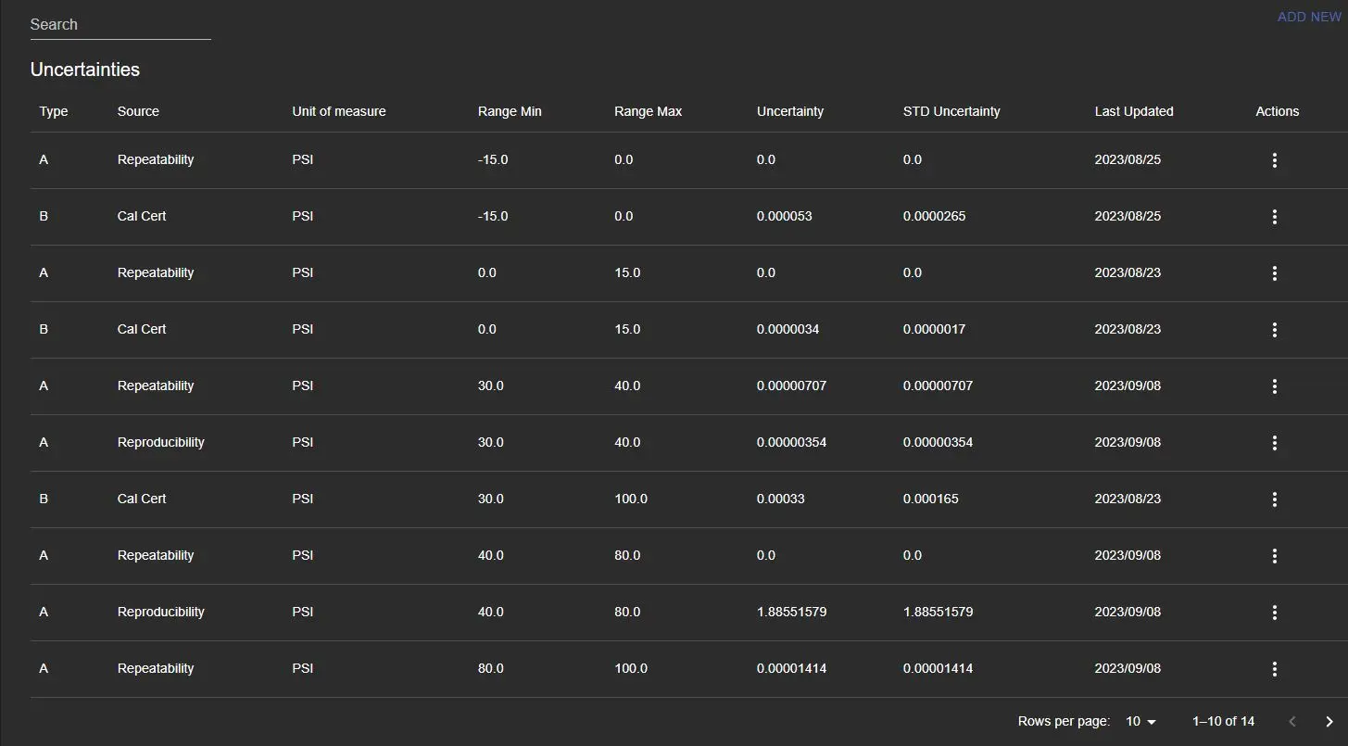Screen dimensions: 1348x746
Task: Click Cal Cert in the 30.0 to 100.0 row
Action: click(142, 499)
